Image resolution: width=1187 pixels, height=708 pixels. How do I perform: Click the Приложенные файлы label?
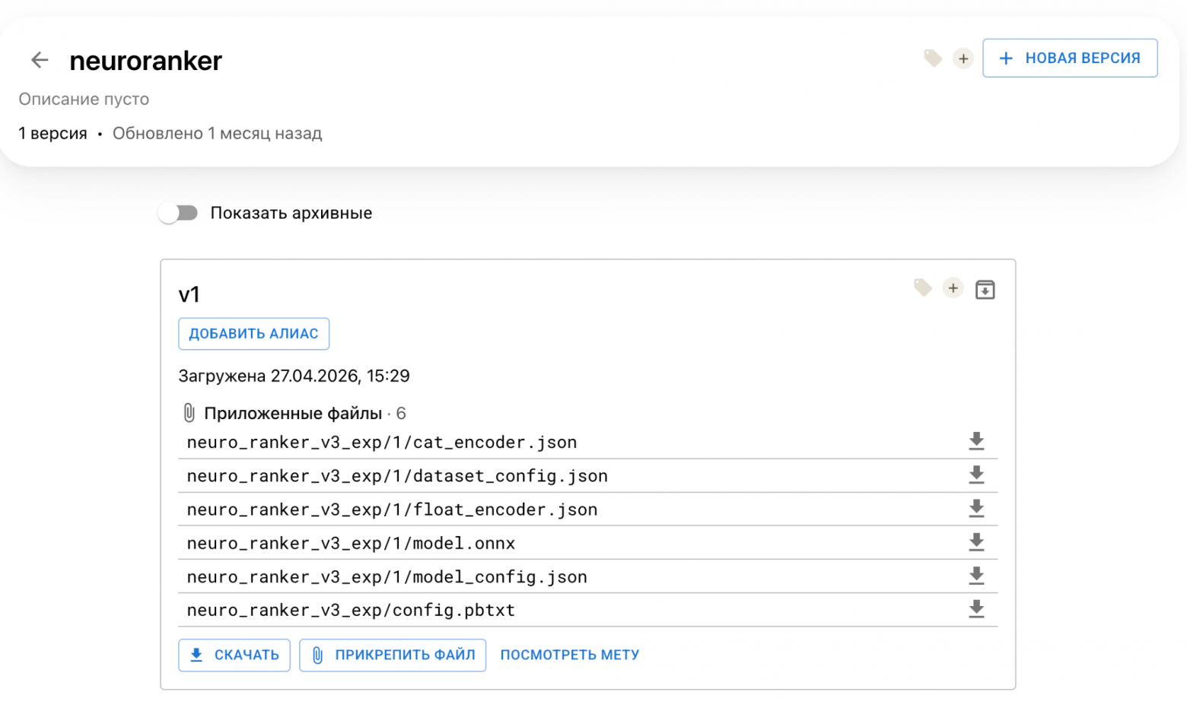(x=293, y=413)
